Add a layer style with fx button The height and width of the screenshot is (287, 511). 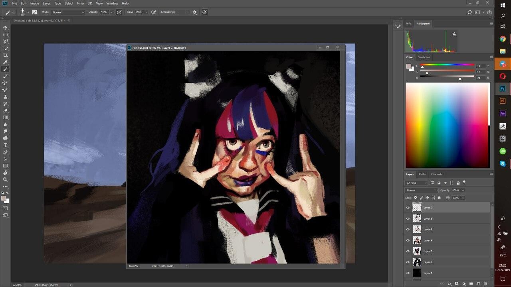pos(450,283)
